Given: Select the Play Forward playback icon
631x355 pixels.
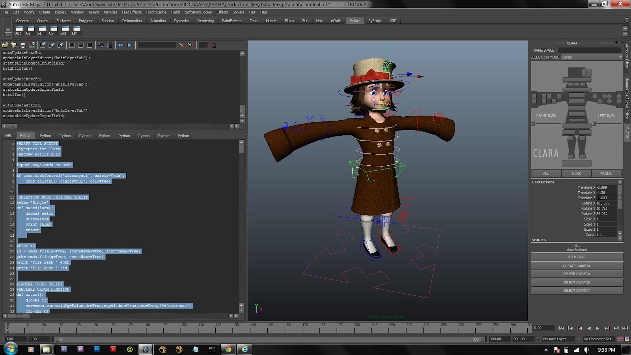Looking at the screenshot, I should tap(597, 328).
